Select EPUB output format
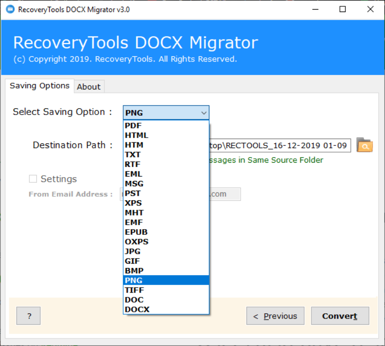 tap(166, 232)
